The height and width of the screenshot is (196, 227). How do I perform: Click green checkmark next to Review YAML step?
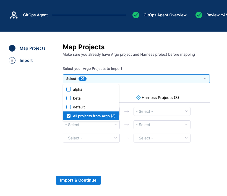199,15
